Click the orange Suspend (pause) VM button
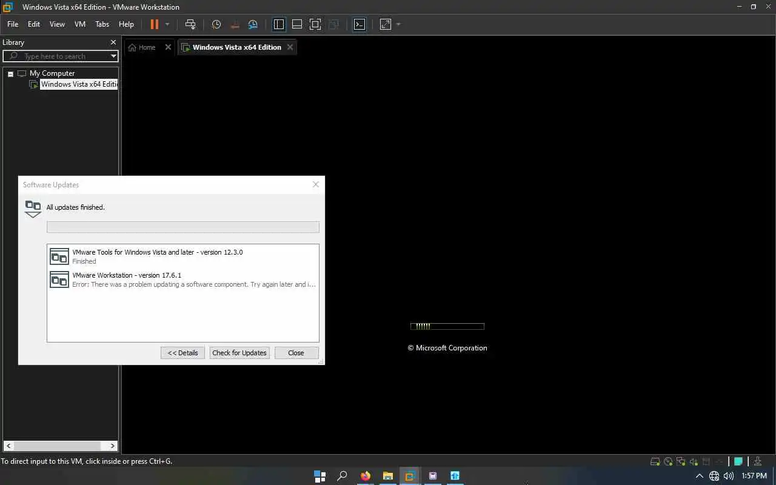This screenshot has height=485, width=776. [x=154, y=24]
